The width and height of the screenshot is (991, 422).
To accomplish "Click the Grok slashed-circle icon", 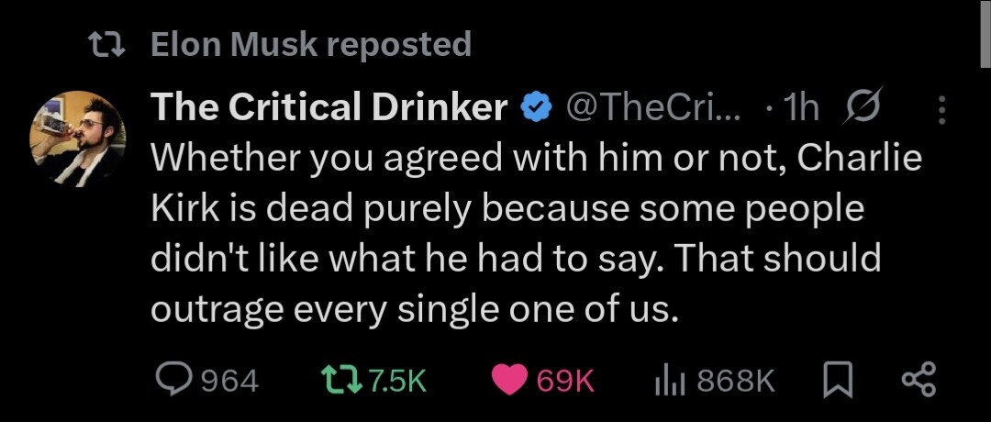I will (x=862, y=109).
